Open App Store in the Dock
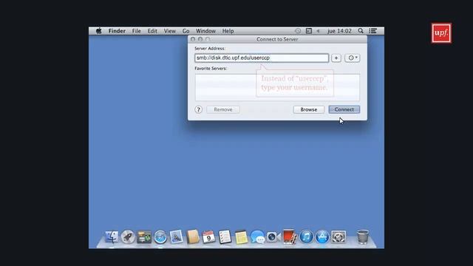Viewport: 473px width, 266px height. (x=322, y=236)
